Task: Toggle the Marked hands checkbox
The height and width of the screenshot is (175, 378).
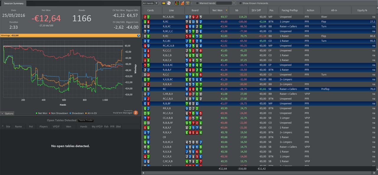Action: 197,3
